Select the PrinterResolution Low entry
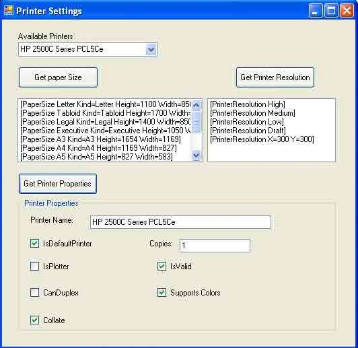The height and width of the screenshot is (348, 358). (x=271, y=122)
